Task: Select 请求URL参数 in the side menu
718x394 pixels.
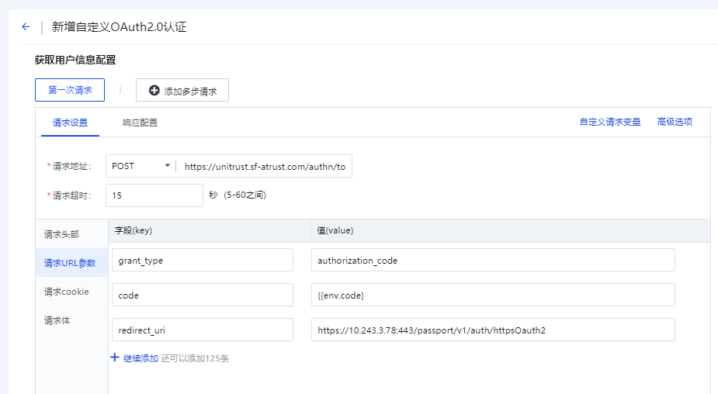Action: point(70,263)
